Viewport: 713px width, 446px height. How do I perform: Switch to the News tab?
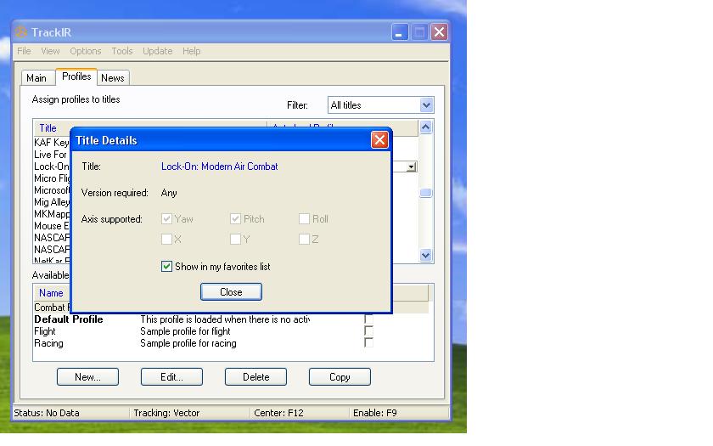tap(113, 78)
